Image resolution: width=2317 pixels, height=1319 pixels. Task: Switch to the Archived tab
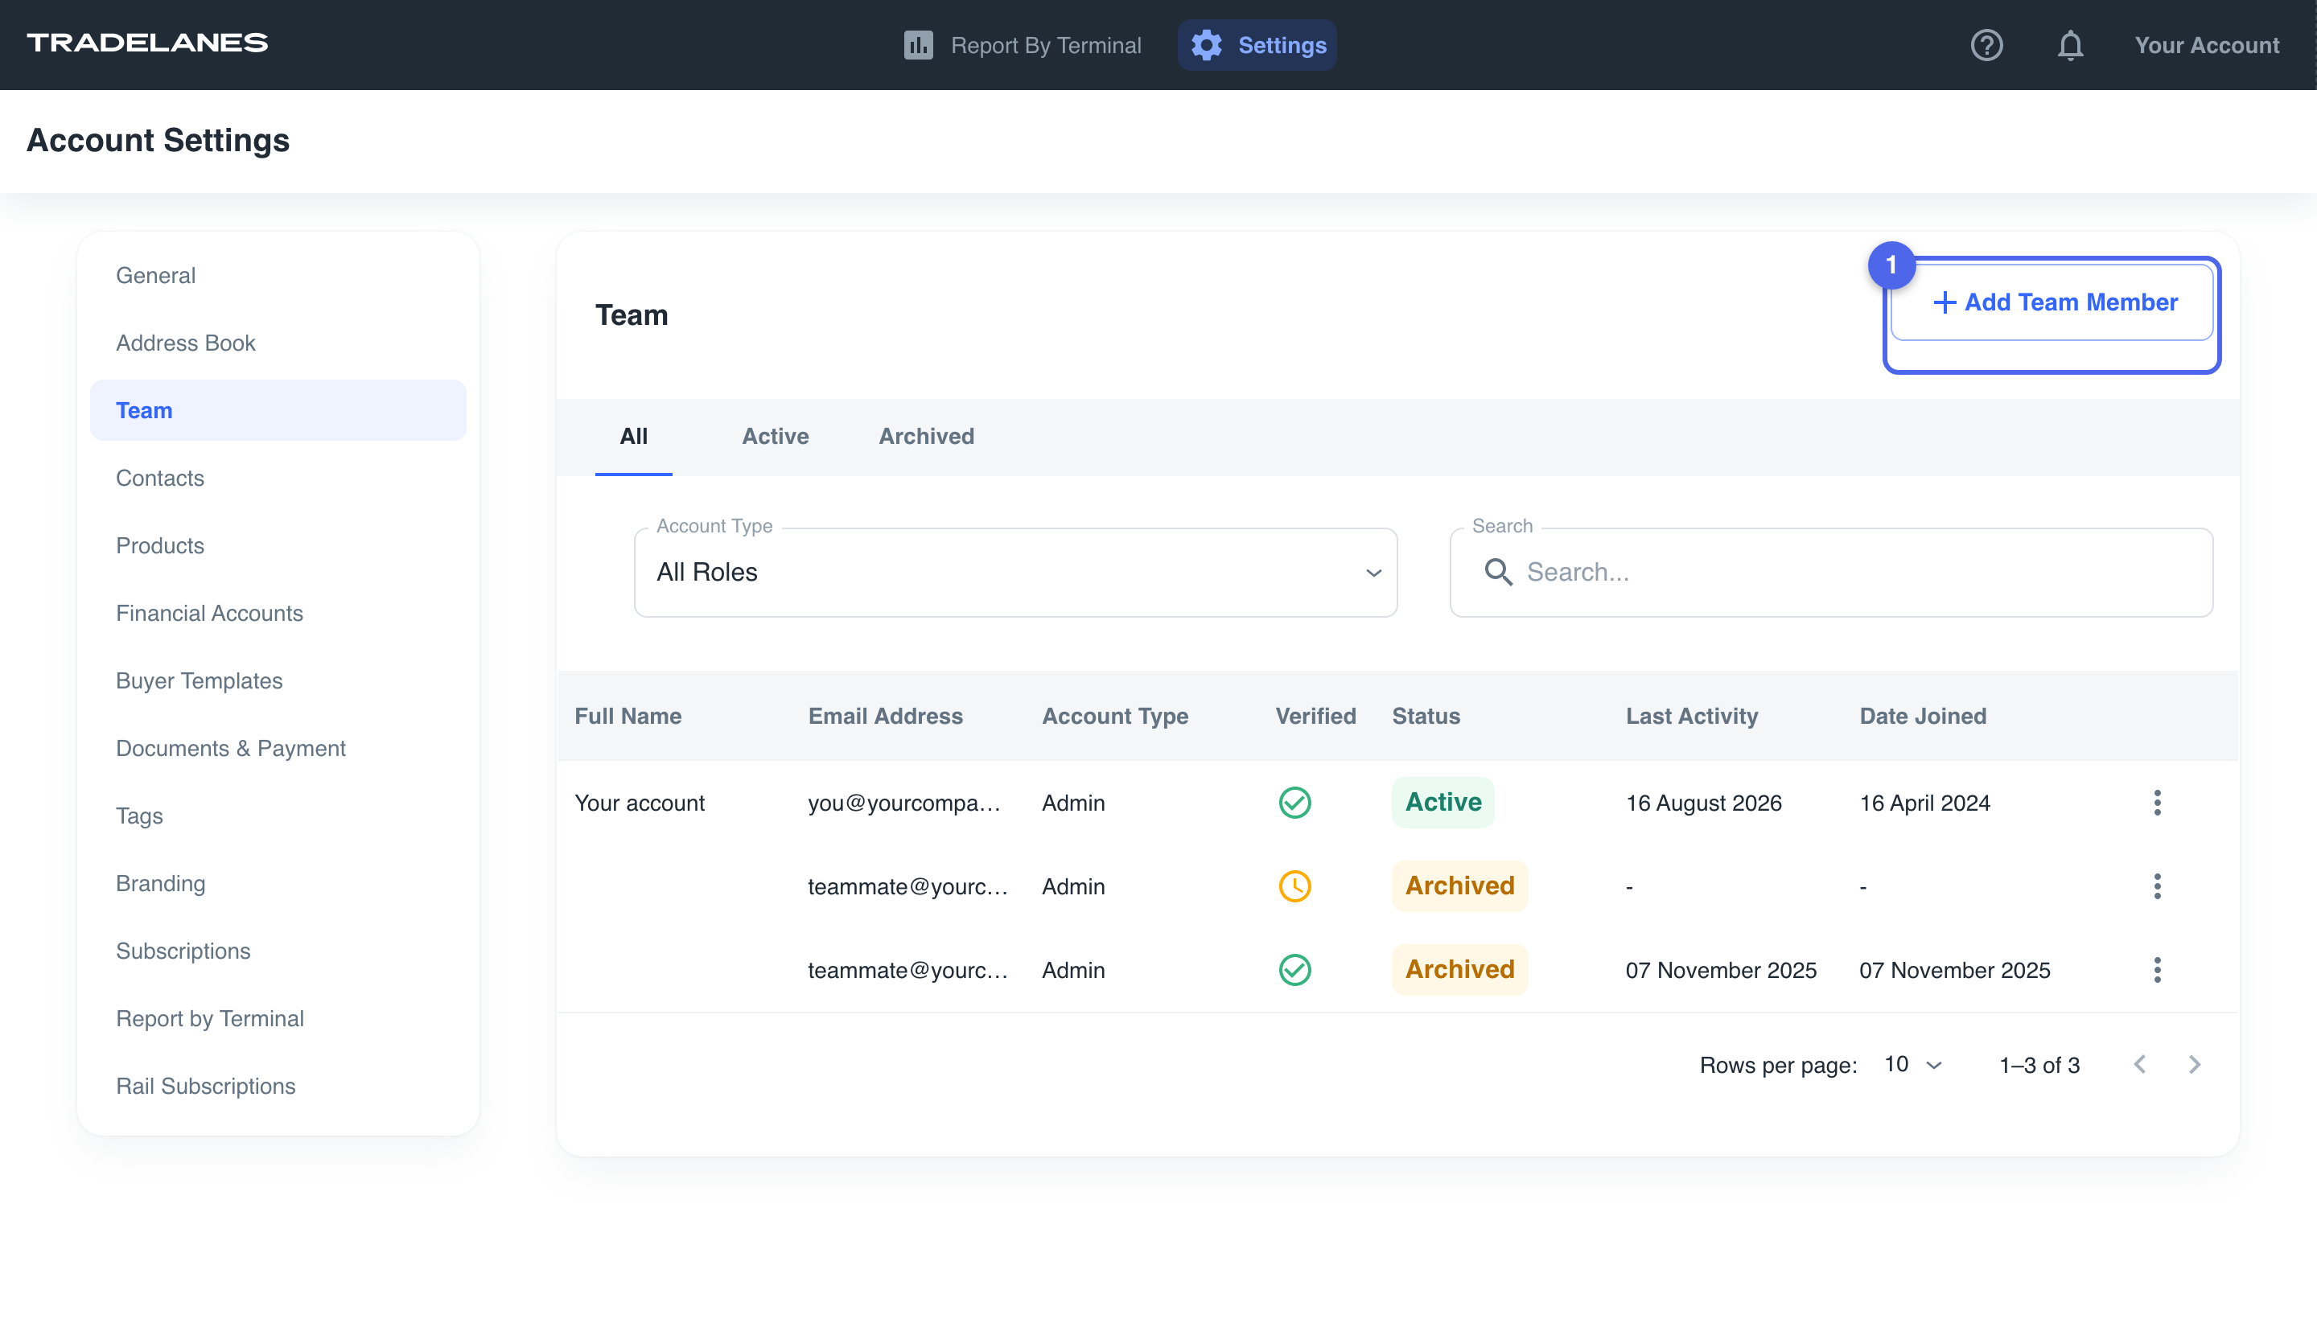tap(926, 437)
